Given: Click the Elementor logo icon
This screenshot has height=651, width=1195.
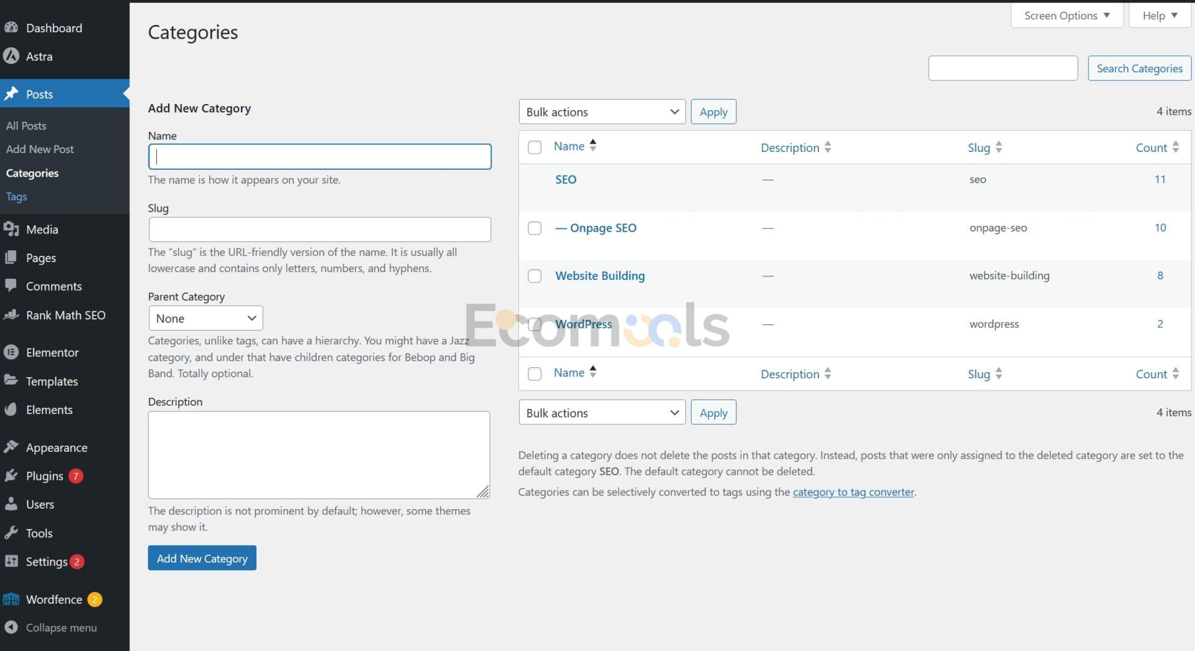Looking at the screenshot, I should [x=11, y=352].
